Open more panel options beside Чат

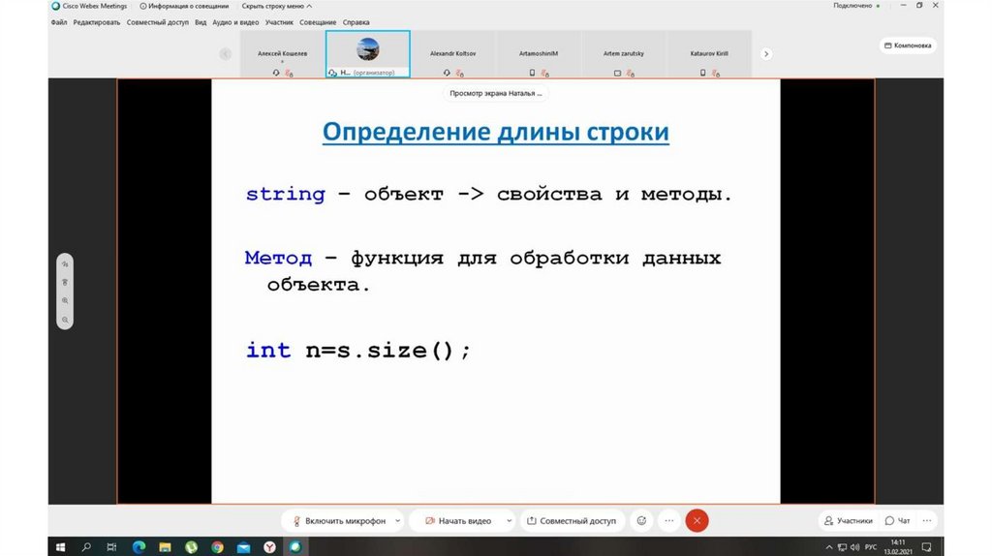pos(927,520)
